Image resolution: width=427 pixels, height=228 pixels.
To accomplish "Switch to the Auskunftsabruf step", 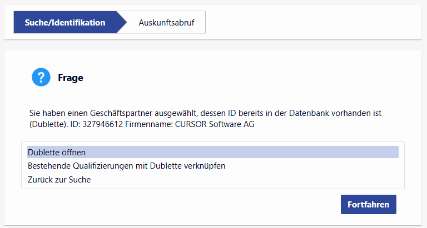I will 166,23.
